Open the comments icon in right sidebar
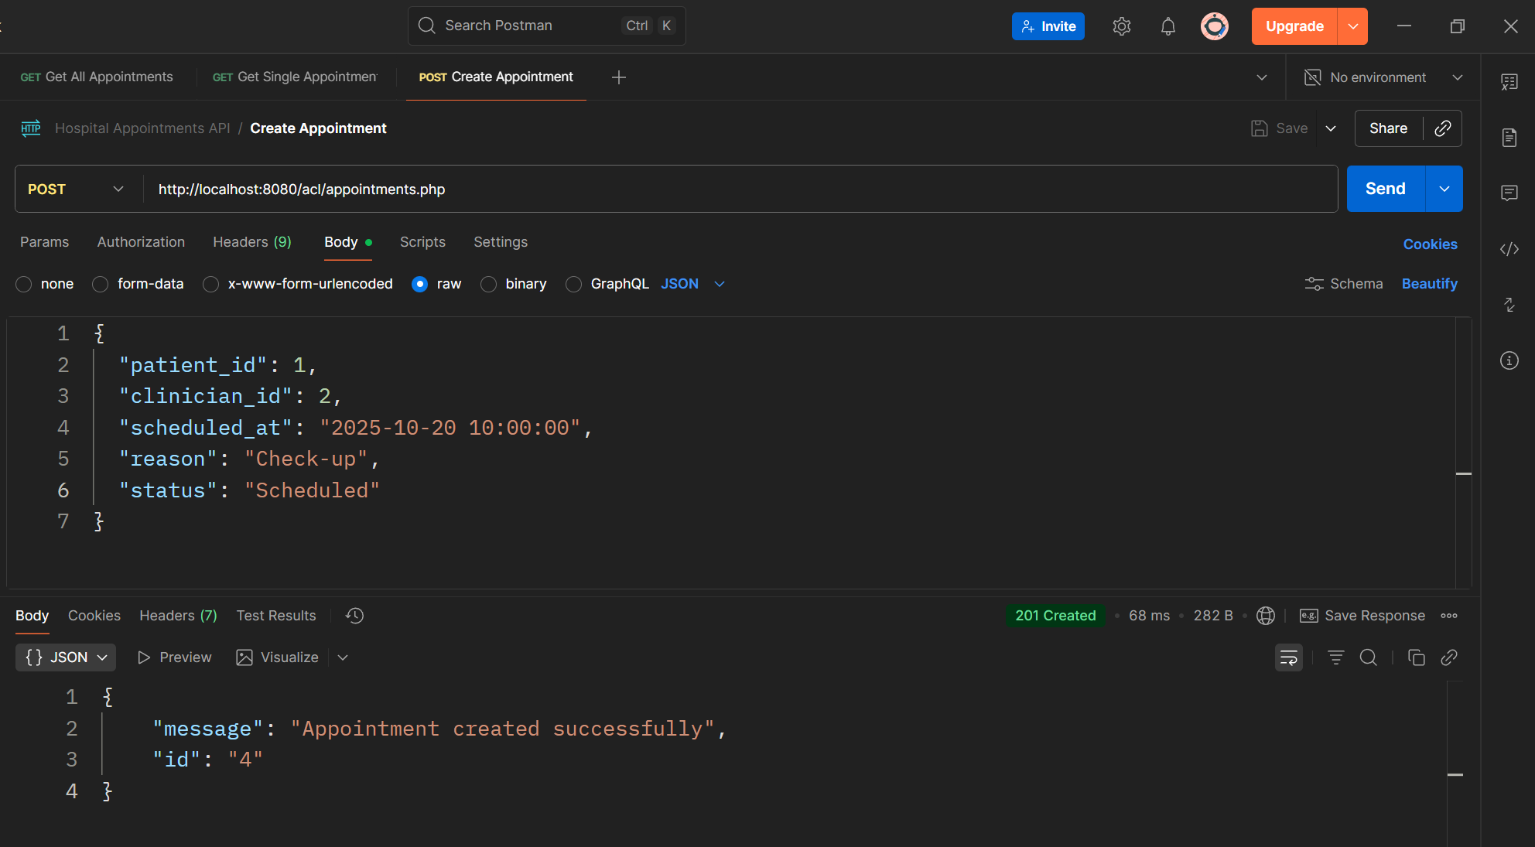1535x847 pixels. point(1509,193)
